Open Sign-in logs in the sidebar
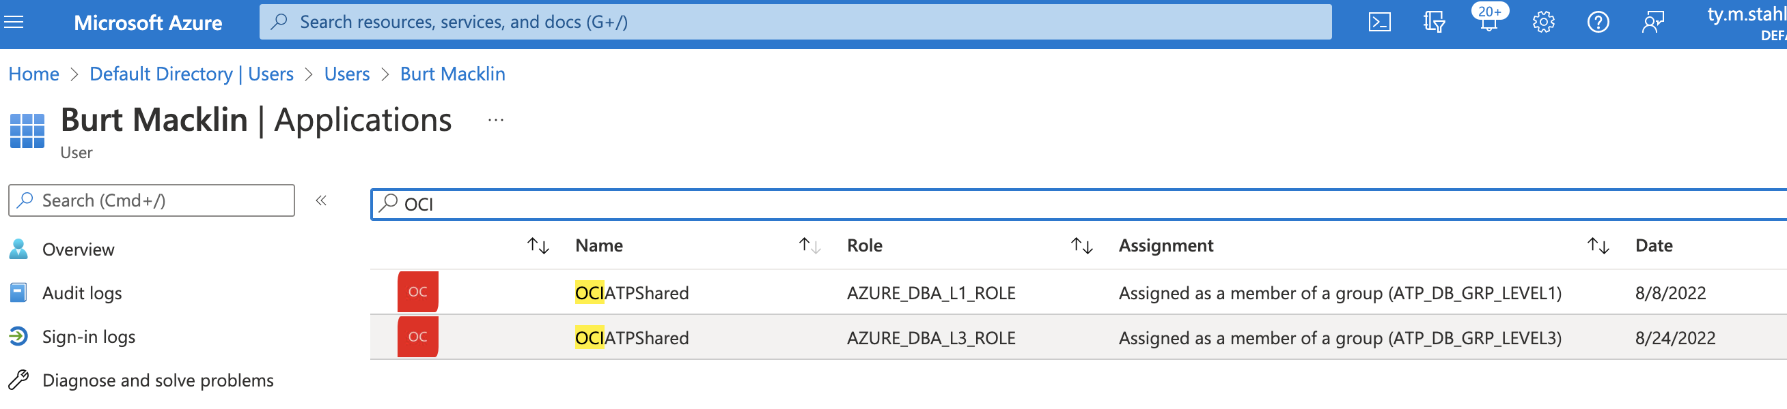The width and height of the screenshot is (1787, 409). click(89, 337)
